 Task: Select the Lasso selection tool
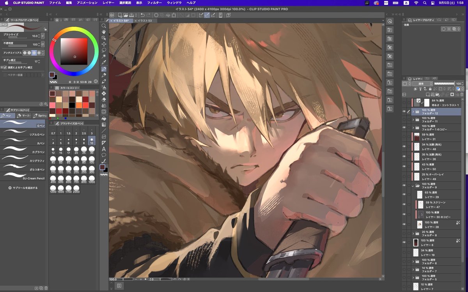pyautogui.click(x=104, y=50)
